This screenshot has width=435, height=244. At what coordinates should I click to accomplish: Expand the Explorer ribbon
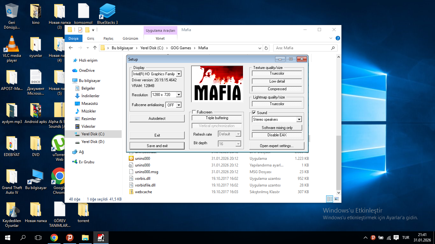[x=332, y=38]
